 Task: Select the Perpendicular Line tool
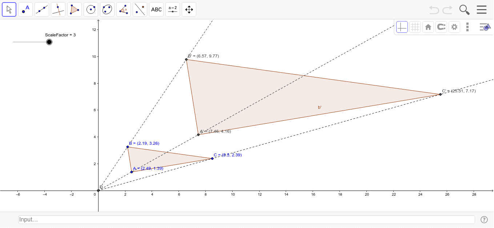click(58, 9)
